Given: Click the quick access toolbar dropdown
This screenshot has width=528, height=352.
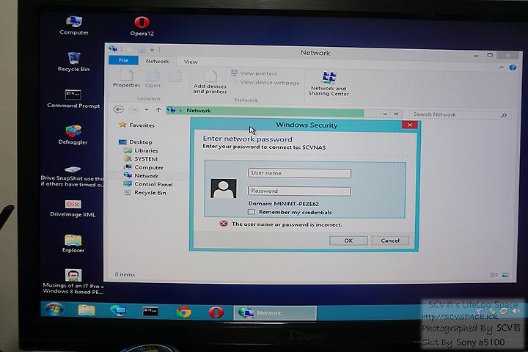Looking at the screenshot, I should coord(153,50).
